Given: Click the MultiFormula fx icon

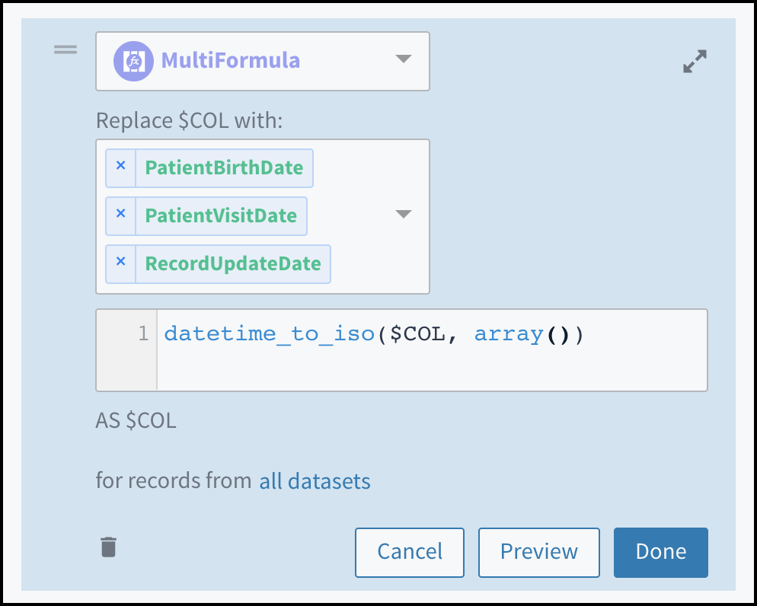Looking at the screenshot, I should pos(133,61).
